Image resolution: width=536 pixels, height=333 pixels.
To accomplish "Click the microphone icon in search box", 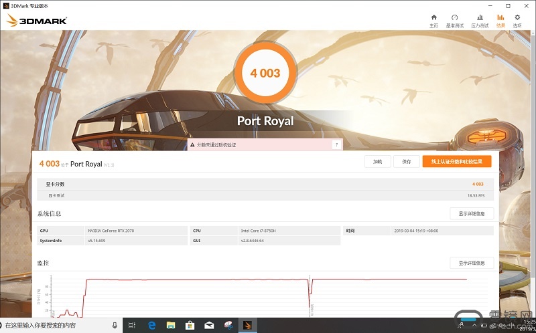I will coord(115,325).
